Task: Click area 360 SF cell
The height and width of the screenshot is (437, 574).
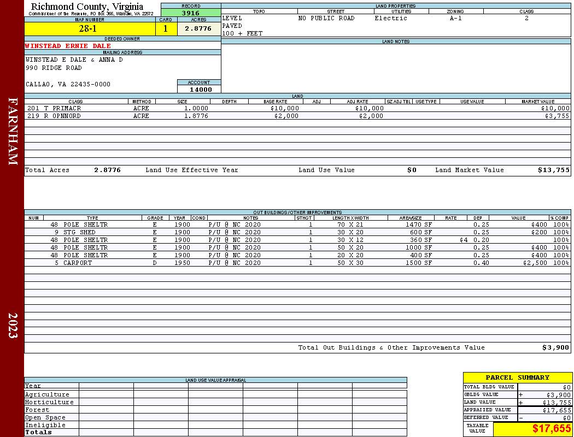Action: 421,240
